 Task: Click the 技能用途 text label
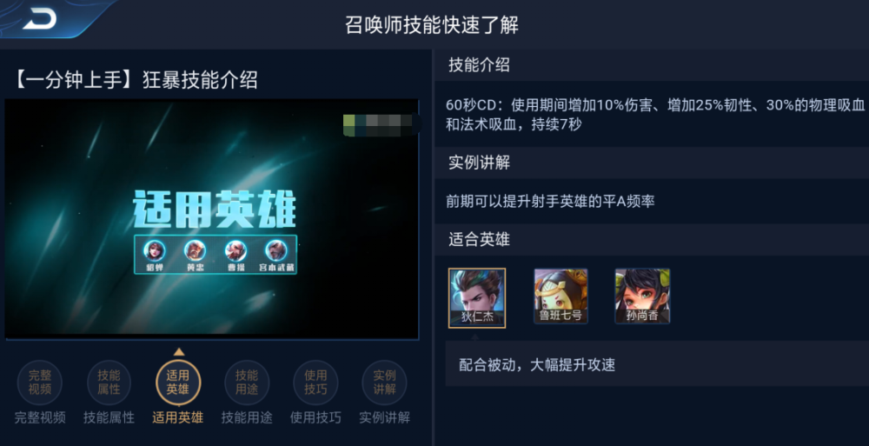(247, 417)
